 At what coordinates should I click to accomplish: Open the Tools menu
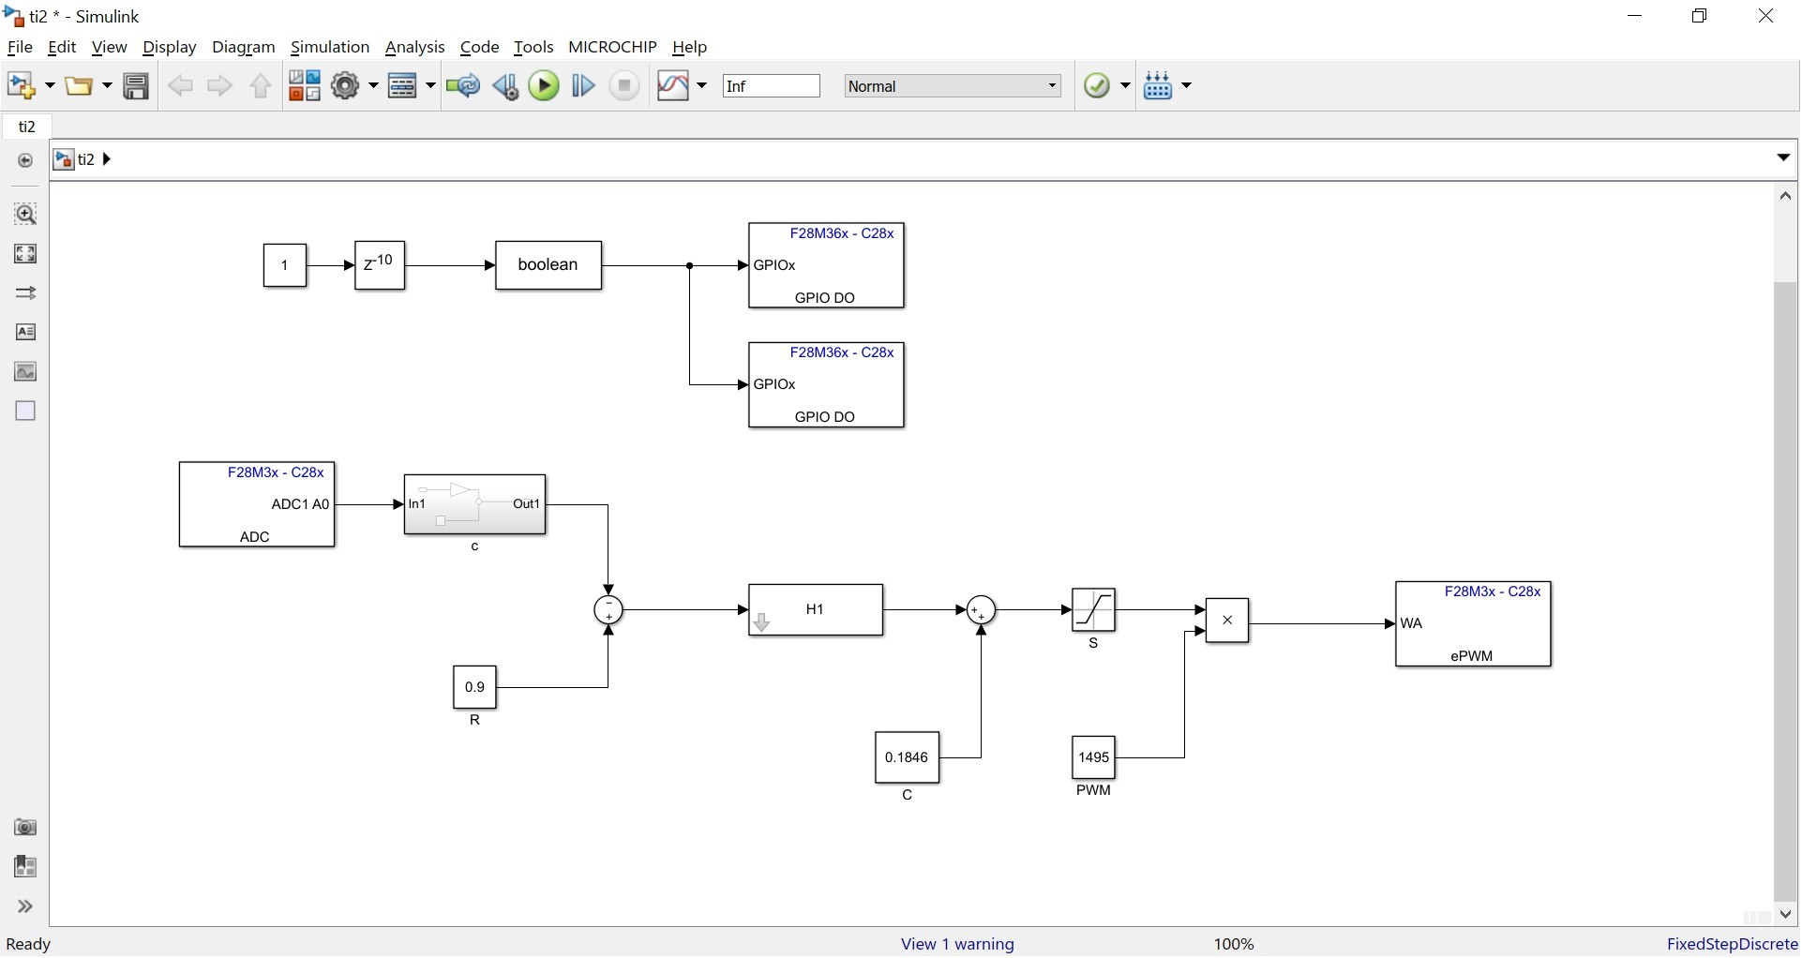[533, 47]
